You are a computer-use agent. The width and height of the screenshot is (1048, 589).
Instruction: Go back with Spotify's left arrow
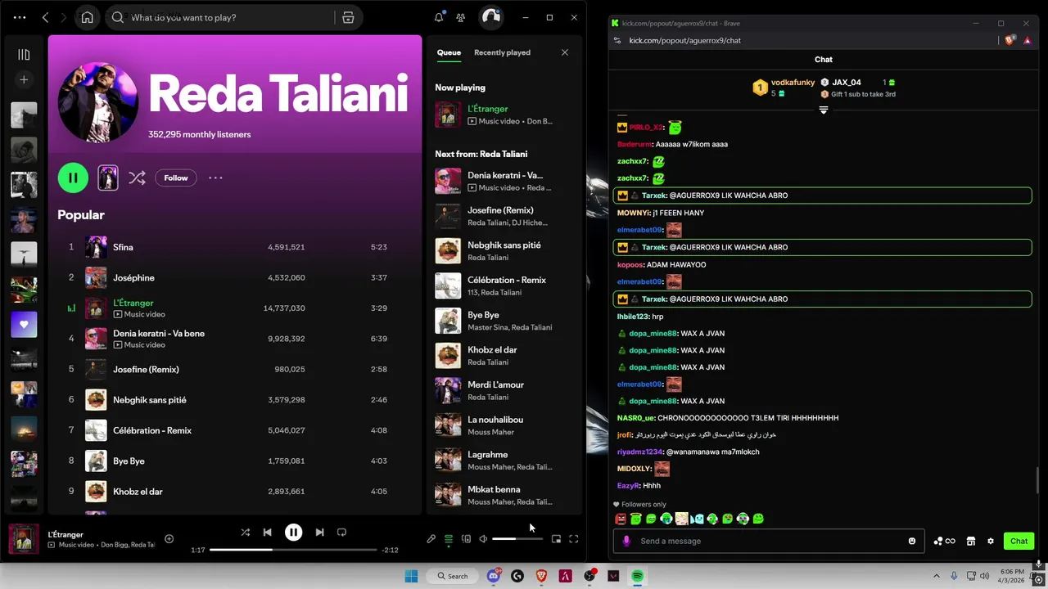(x=46, y=17)
